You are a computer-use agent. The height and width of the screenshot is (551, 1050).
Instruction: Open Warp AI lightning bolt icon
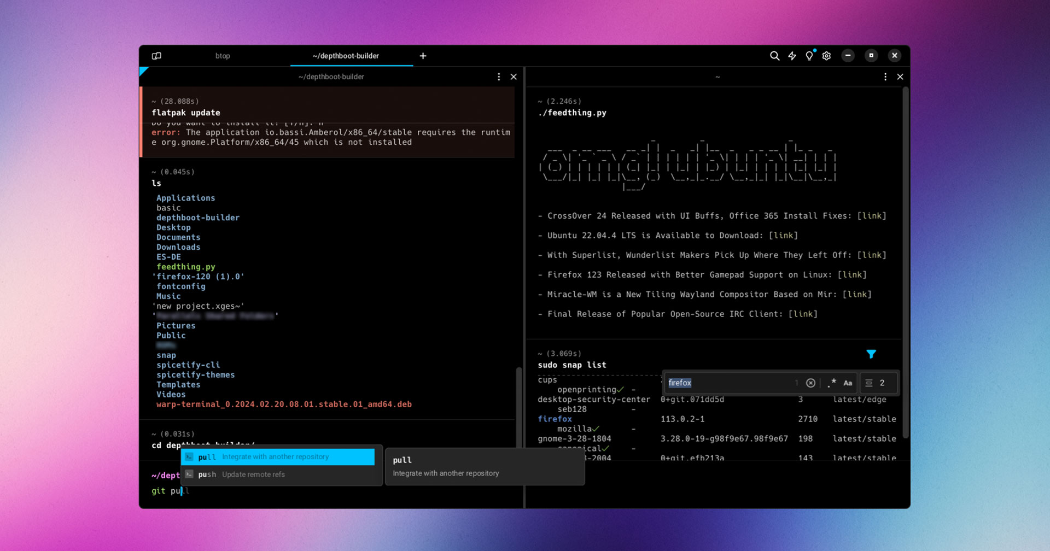point(792,56)
